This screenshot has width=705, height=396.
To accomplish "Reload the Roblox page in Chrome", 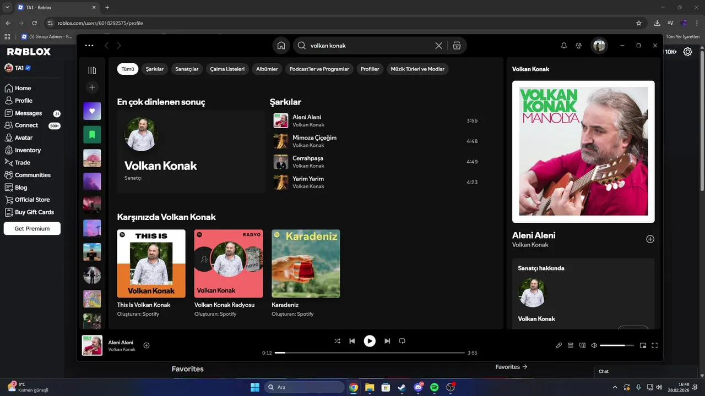I will [x=34, y=23].
